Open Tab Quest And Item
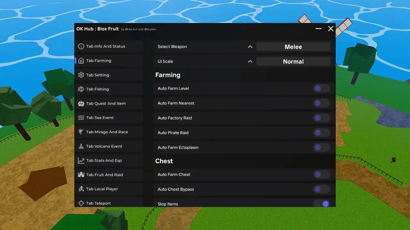Screen dimensions: 410x230 [109, 103]
